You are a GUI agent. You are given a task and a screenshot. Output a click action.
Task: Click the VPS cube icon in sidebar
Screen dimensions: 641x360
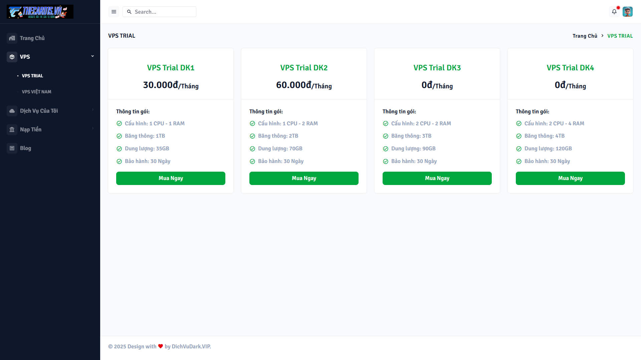[x=12, y=57]
